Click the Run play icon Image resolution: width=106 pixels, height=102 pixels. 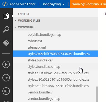[x=6, y=64]
